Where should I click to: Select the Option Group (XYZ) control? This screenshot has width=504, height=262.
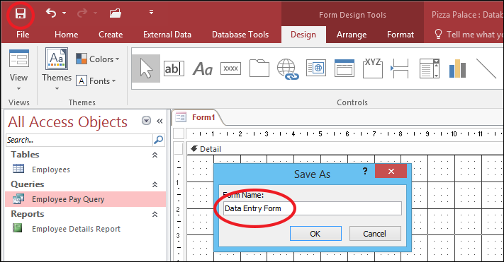click(373, 69)
